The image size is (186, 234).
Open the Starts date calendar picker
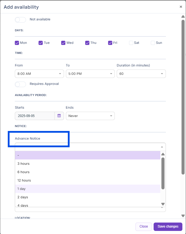point(59,116)
